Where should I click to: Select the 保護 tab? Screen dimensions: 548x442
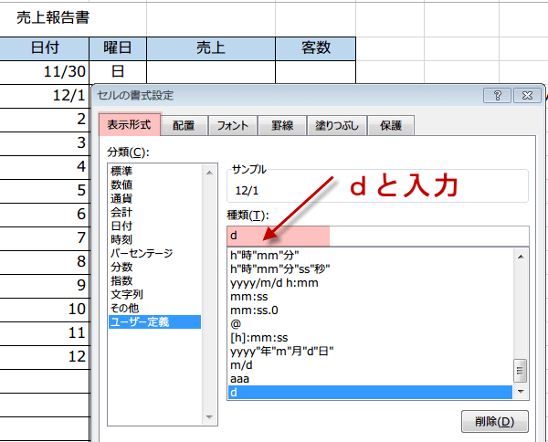(391, 125)
